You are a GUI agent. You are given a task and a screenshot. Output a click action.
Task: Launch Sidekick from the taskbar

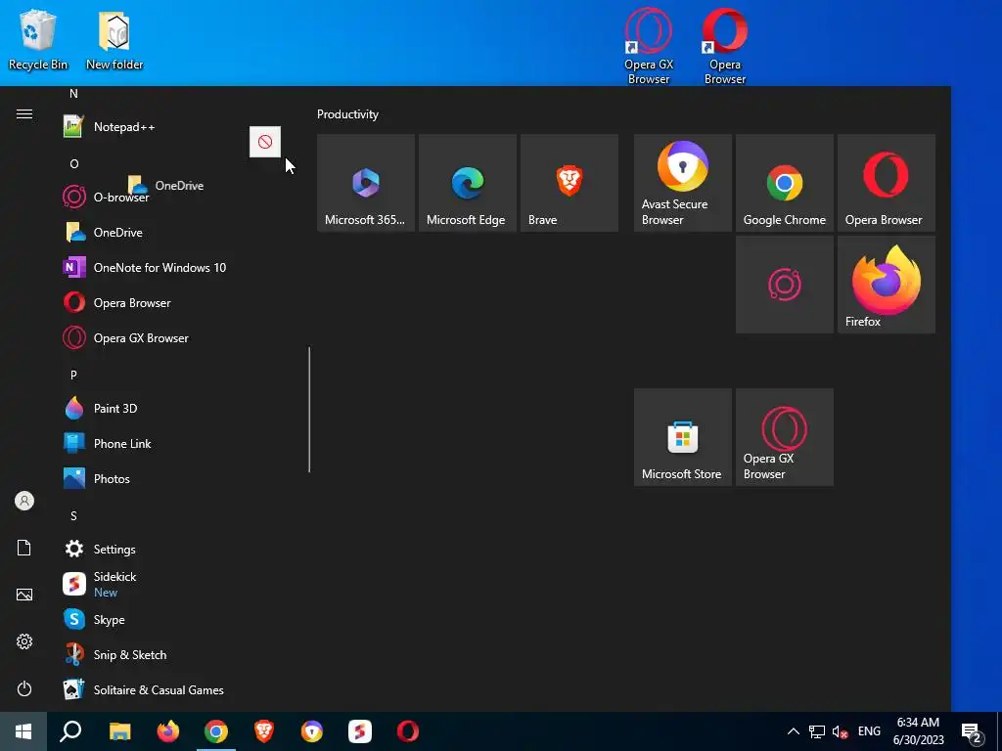(360, 731)
